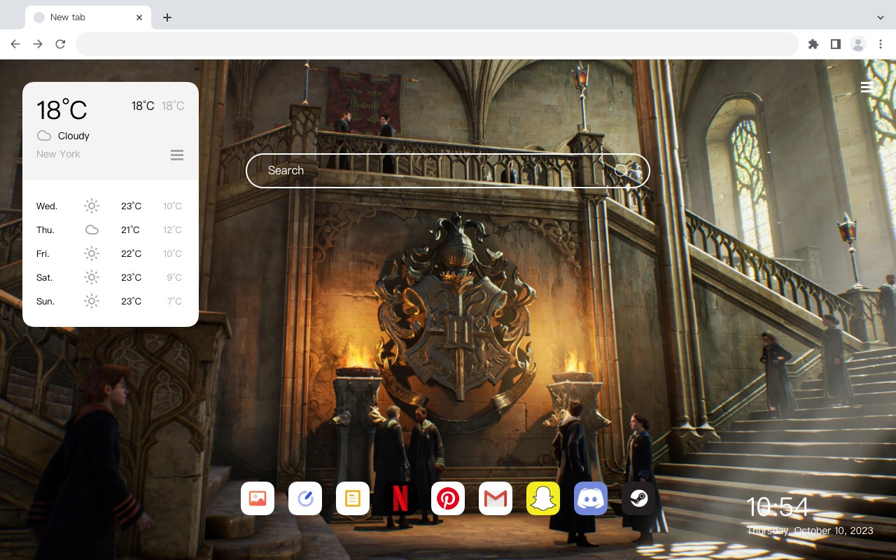Close the New tab tab
Viewport: 896px width, 560px height.
(139, 17)
